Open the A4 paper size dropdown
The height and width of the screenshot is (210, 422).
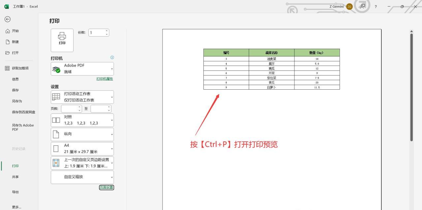coord(82,149)
